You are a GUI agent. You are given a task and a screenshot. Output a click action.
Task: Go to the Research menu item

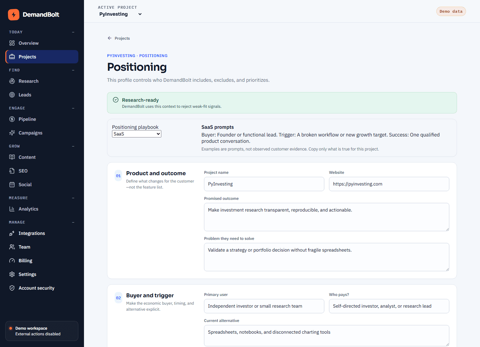pos(42,81)
